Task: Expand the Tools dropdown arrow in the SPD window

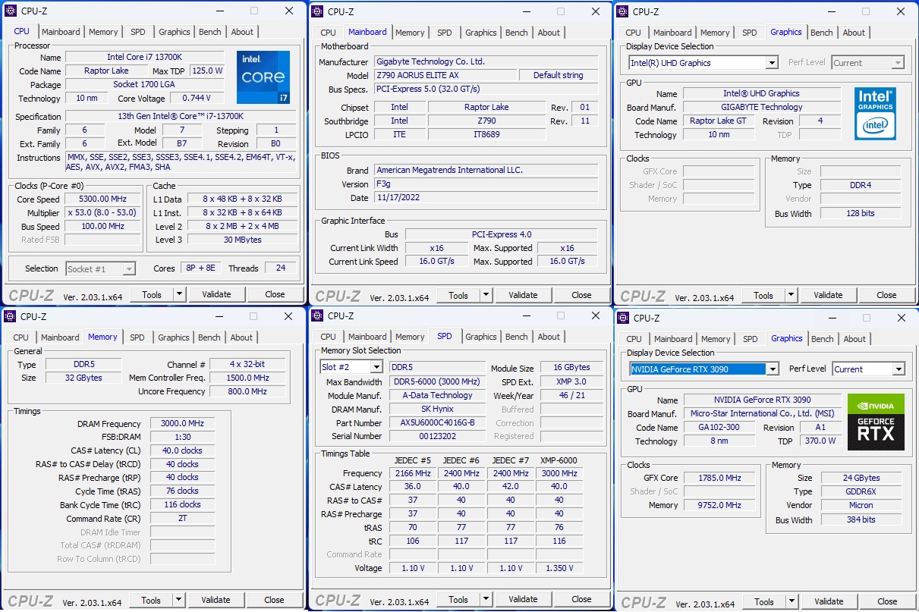Action: (486, 599)
